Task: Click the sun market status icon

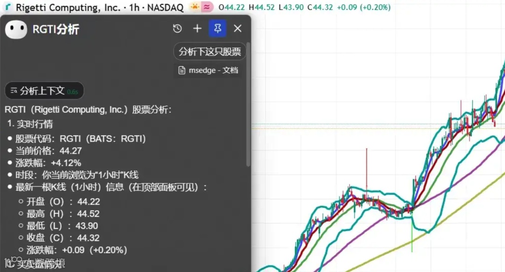Action: 195,7
